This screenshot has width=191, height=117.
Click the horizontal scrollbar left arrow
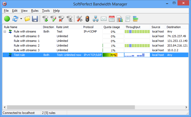(5, 107)
